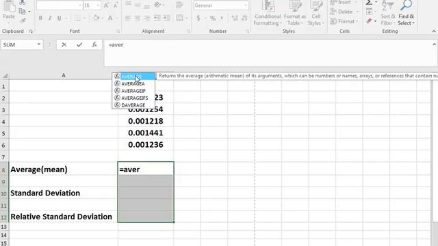This screenshot has width=438, height=246.
Task: Click the Fill Color bucket icon
Action: [96, 18]
